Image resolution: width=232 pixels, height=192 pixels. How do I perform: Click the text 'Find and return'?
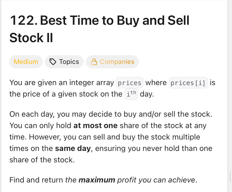[x=36, y=180]
